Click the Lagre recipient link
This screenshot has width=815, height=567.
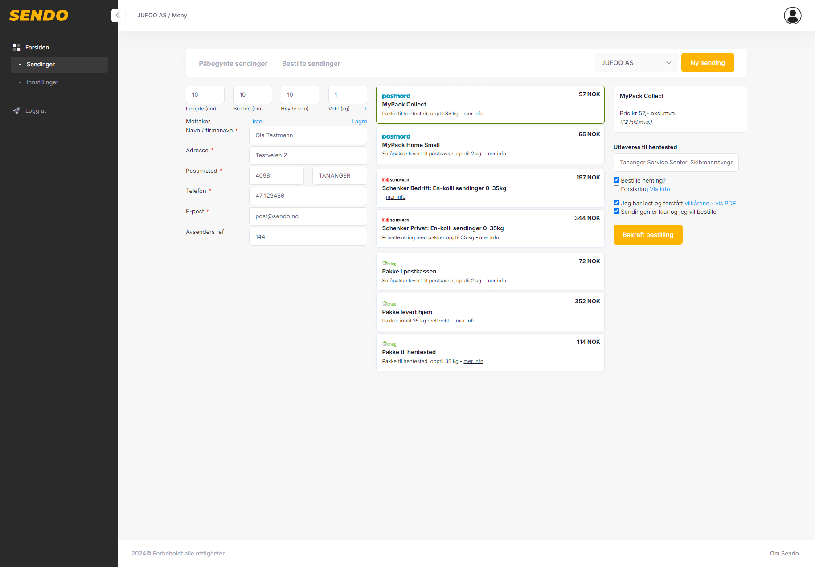(x=359, y=121)
